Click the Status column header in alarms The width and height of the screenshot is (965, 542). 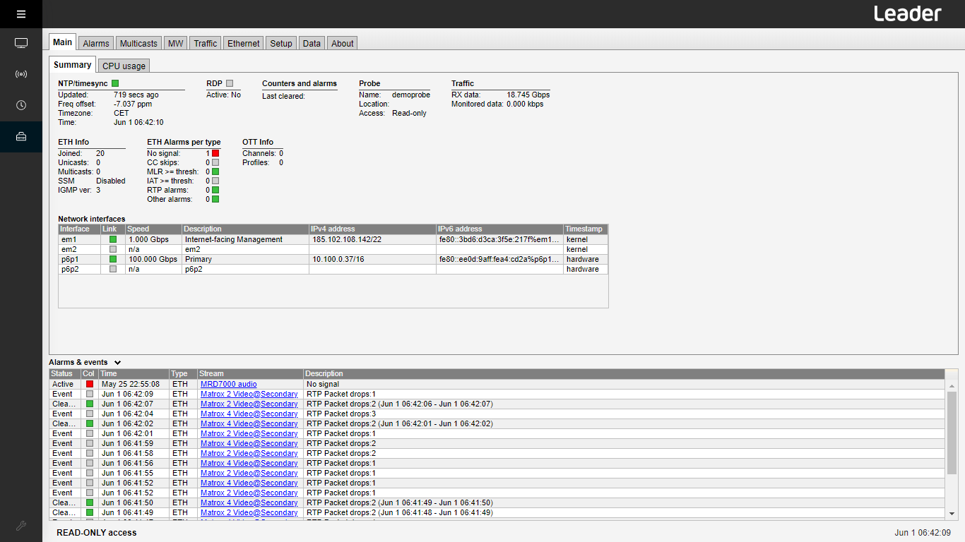point(64,373)
